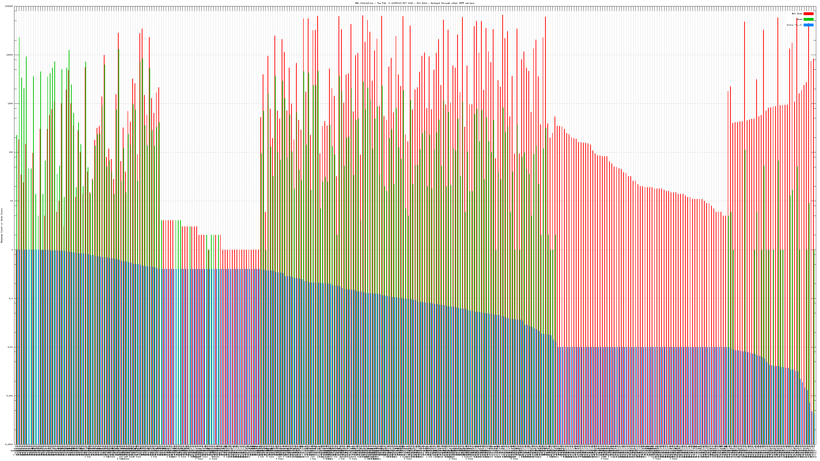Click the 100000 y-axis tick label
The width and height of the screenshot is (820, 461).
pos(9,6)
